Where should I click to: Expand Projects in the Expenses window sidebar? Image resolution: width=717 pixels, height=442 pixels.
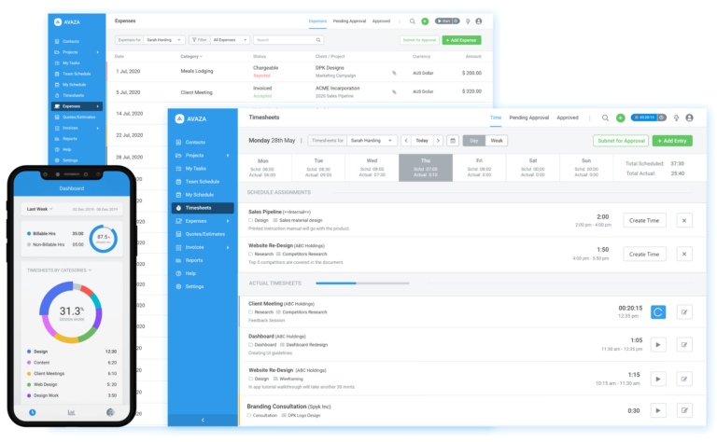coord(97,52)
